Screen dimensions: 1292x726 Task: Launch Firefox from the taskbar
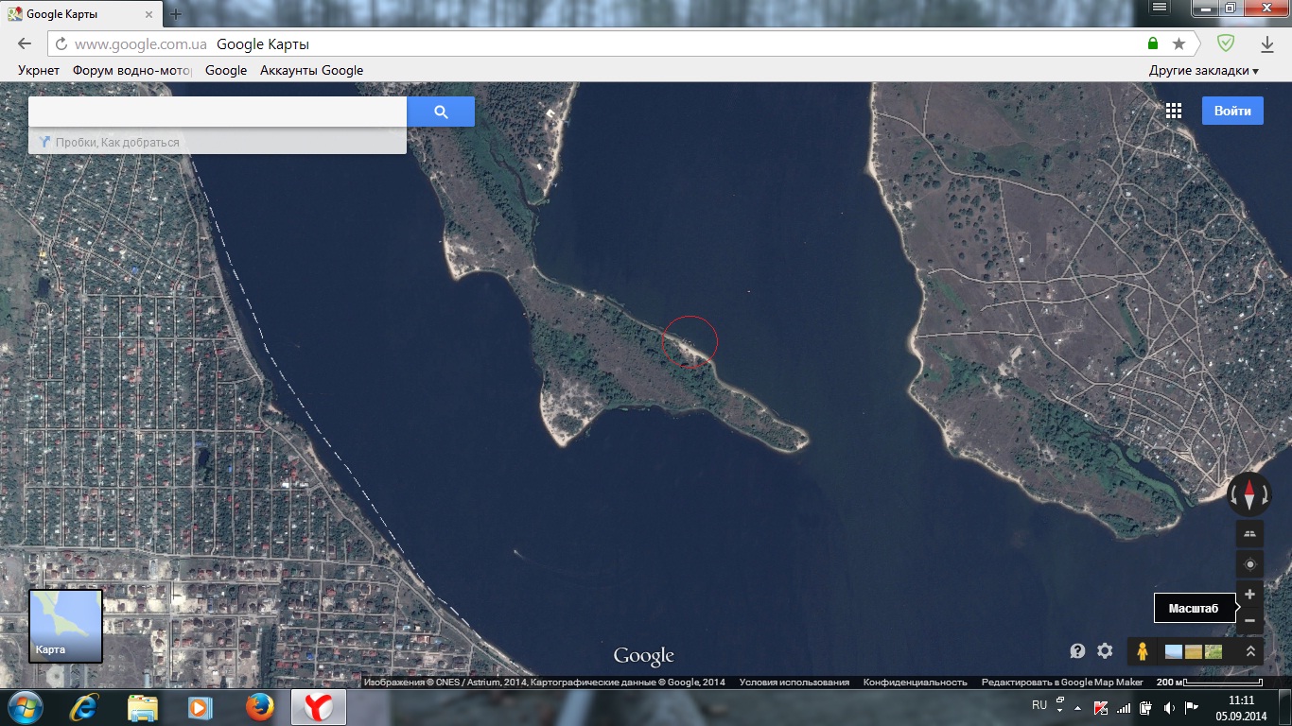tap(259, 706)
